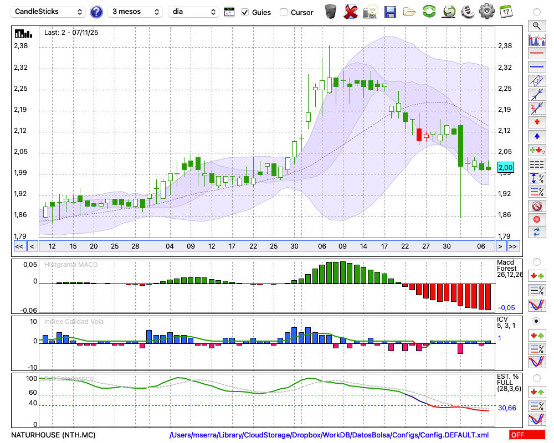
Task: Click MACD panel red green arrows icon
Action: point(537,276)
